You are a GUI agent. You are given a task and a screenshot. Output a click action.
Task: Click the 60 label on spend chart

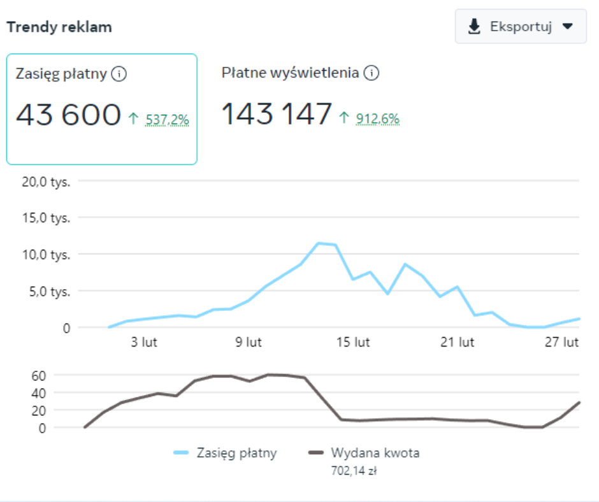39,376
